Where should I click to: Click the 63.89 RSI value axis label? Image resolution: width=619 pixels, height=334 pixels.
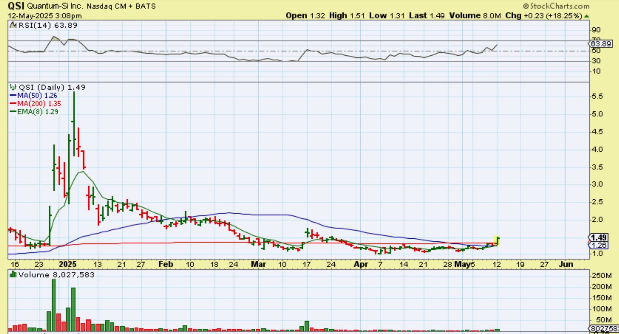601,44
